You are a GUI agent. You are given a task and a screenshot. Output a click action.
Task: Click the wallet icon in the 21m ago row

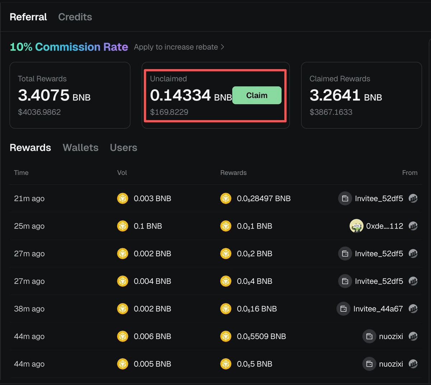click(x=345, y=198)
